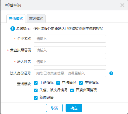Screen dimensions: 128x114
Task: Click the 法人姓名 field label
Action: click(24, 62)
